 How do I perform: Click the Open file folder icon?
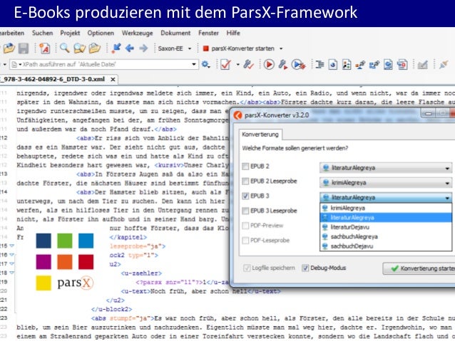click(9, 48)
